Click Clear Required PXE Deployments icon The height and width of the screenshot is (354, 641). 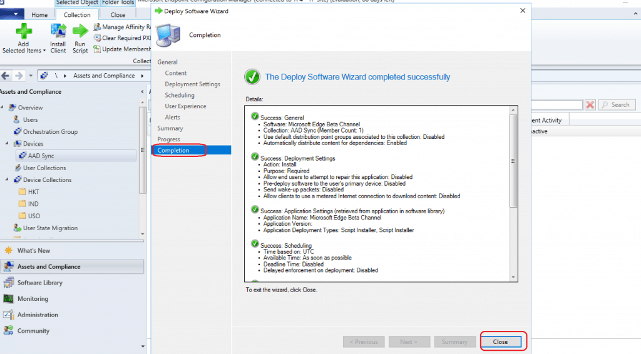pyautogui.click(x=97, y=38)
